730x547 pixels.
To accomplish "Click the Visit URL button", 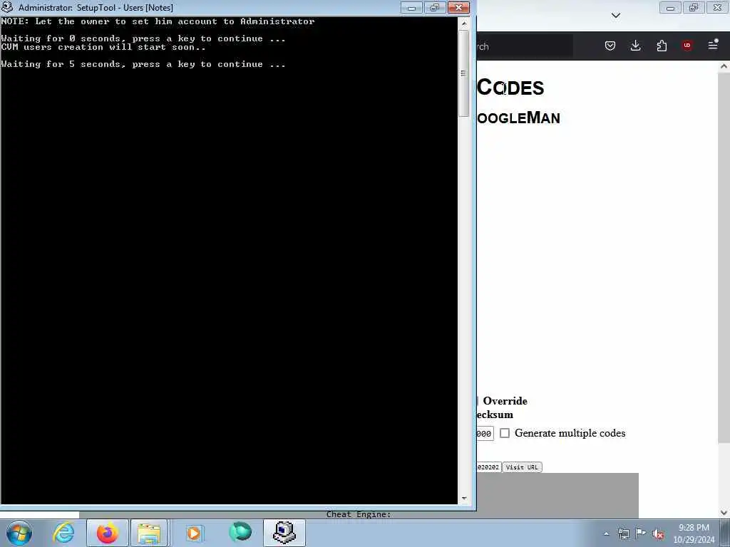I will click(522, 467).
